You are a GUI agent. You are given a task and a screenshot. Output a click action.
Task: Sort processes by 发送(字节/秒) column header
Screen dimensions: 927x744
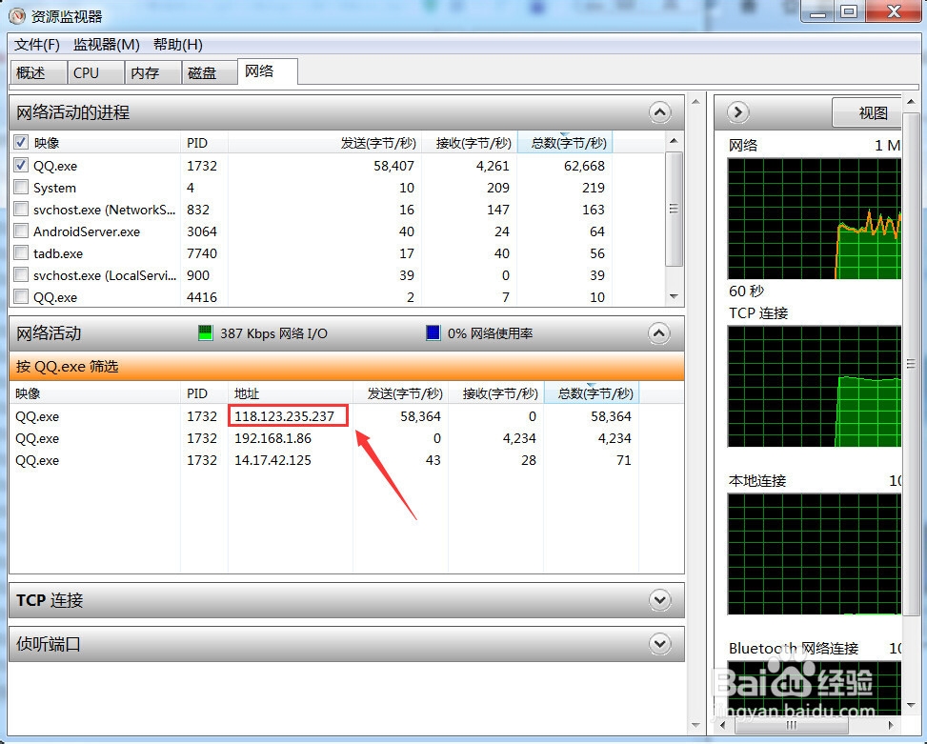point(323,143)
